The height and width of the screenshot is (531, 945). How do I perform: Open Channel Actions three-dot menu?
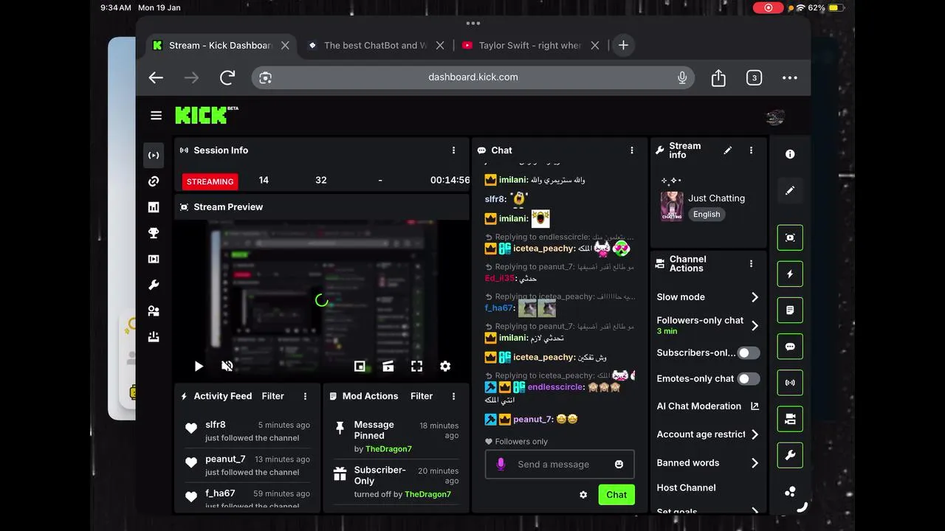[x=751, y=264]
